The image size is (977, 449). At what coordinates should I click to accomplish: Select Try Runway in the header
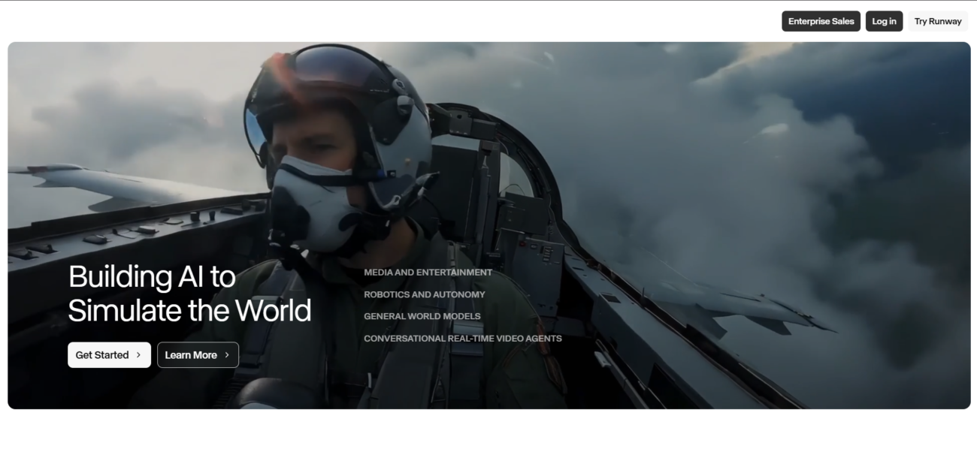tap(937, 21)
